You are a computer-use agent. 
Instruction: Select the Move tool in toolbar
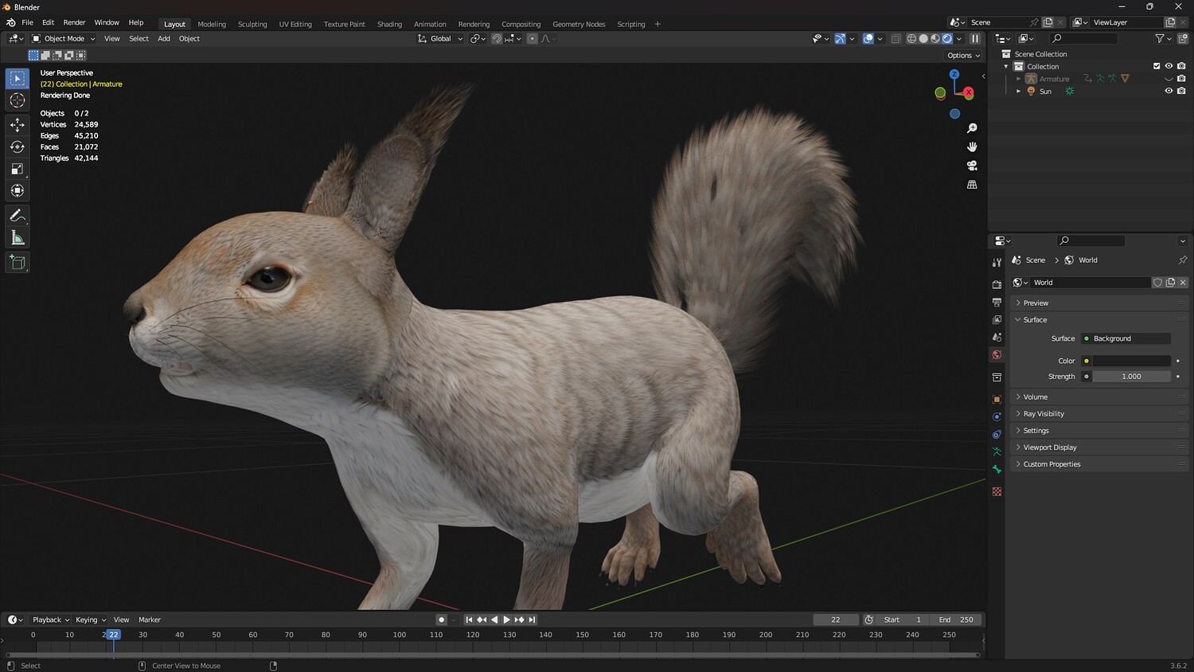(18, 125)
